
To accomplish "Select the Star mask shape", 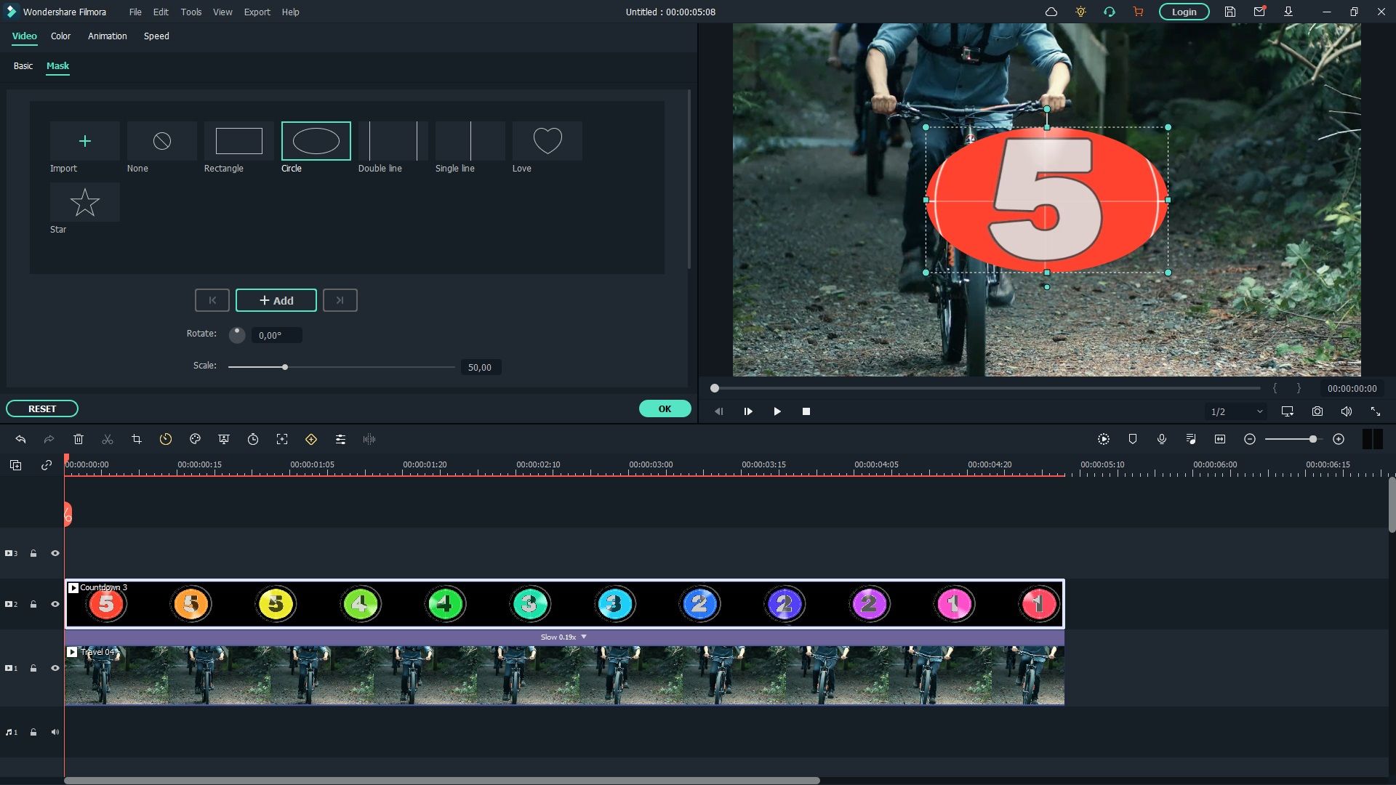I will pos(84,202).
